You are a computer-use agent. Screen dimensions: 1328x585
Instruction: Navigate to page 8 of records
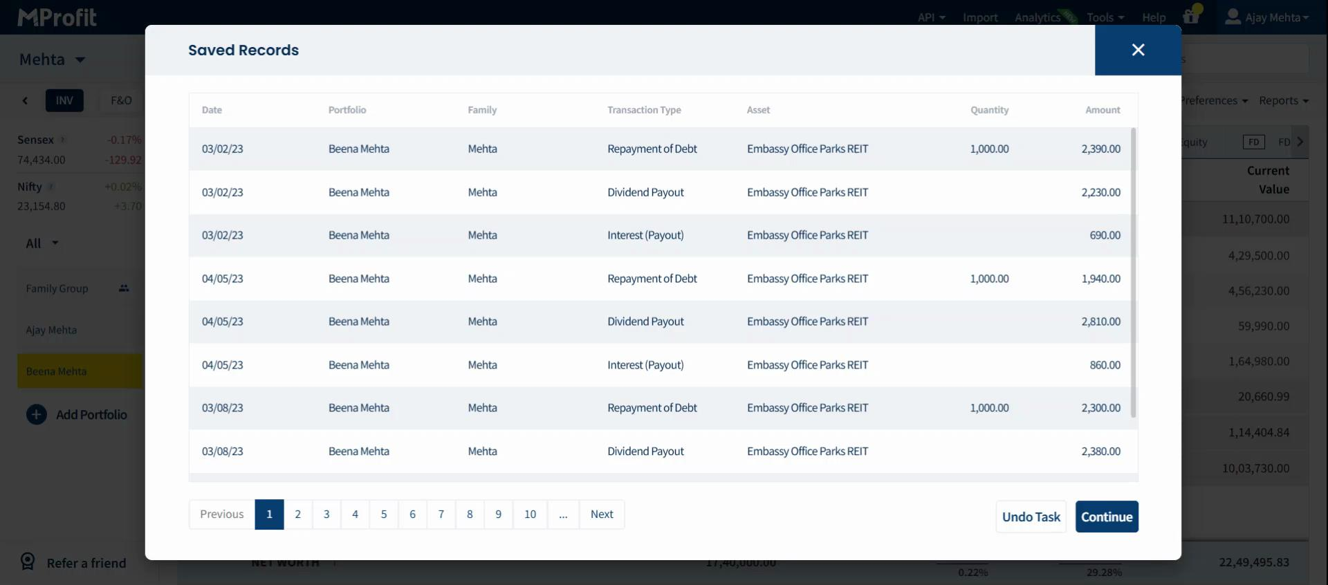470,514
